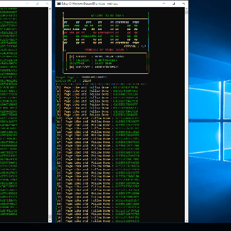Image resolution: width=231 pixels, height=231 pixels.
Task: Minimize the left background console window
Action: pyautogui.click(x=27, y=4)
